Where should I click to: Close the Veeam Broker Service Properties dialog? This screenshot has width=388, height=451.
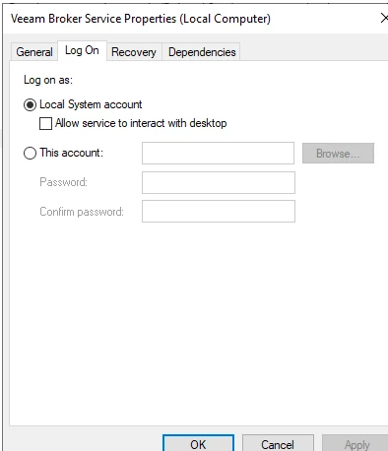pos(383,19)
